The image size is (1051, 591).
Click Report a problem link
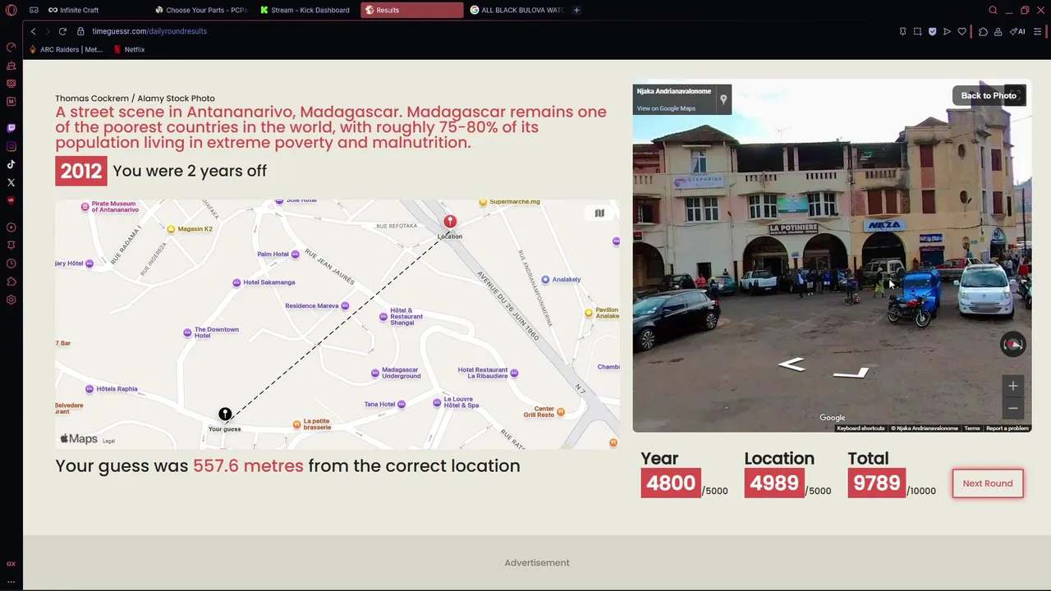coord(1007,428)
